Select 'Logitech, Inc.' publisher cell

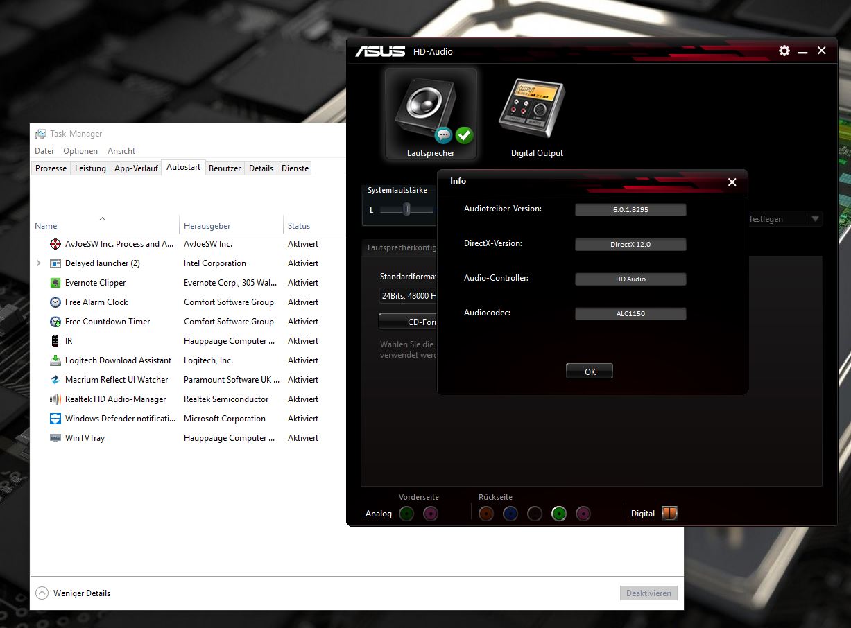tap(208, 360)
